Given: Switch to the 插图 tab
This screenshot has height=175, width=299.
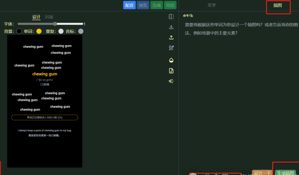Looking at the screenshot, I should [278, 5].
